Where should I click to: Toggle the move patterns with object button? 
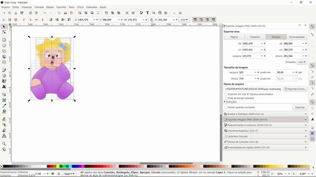213,20
